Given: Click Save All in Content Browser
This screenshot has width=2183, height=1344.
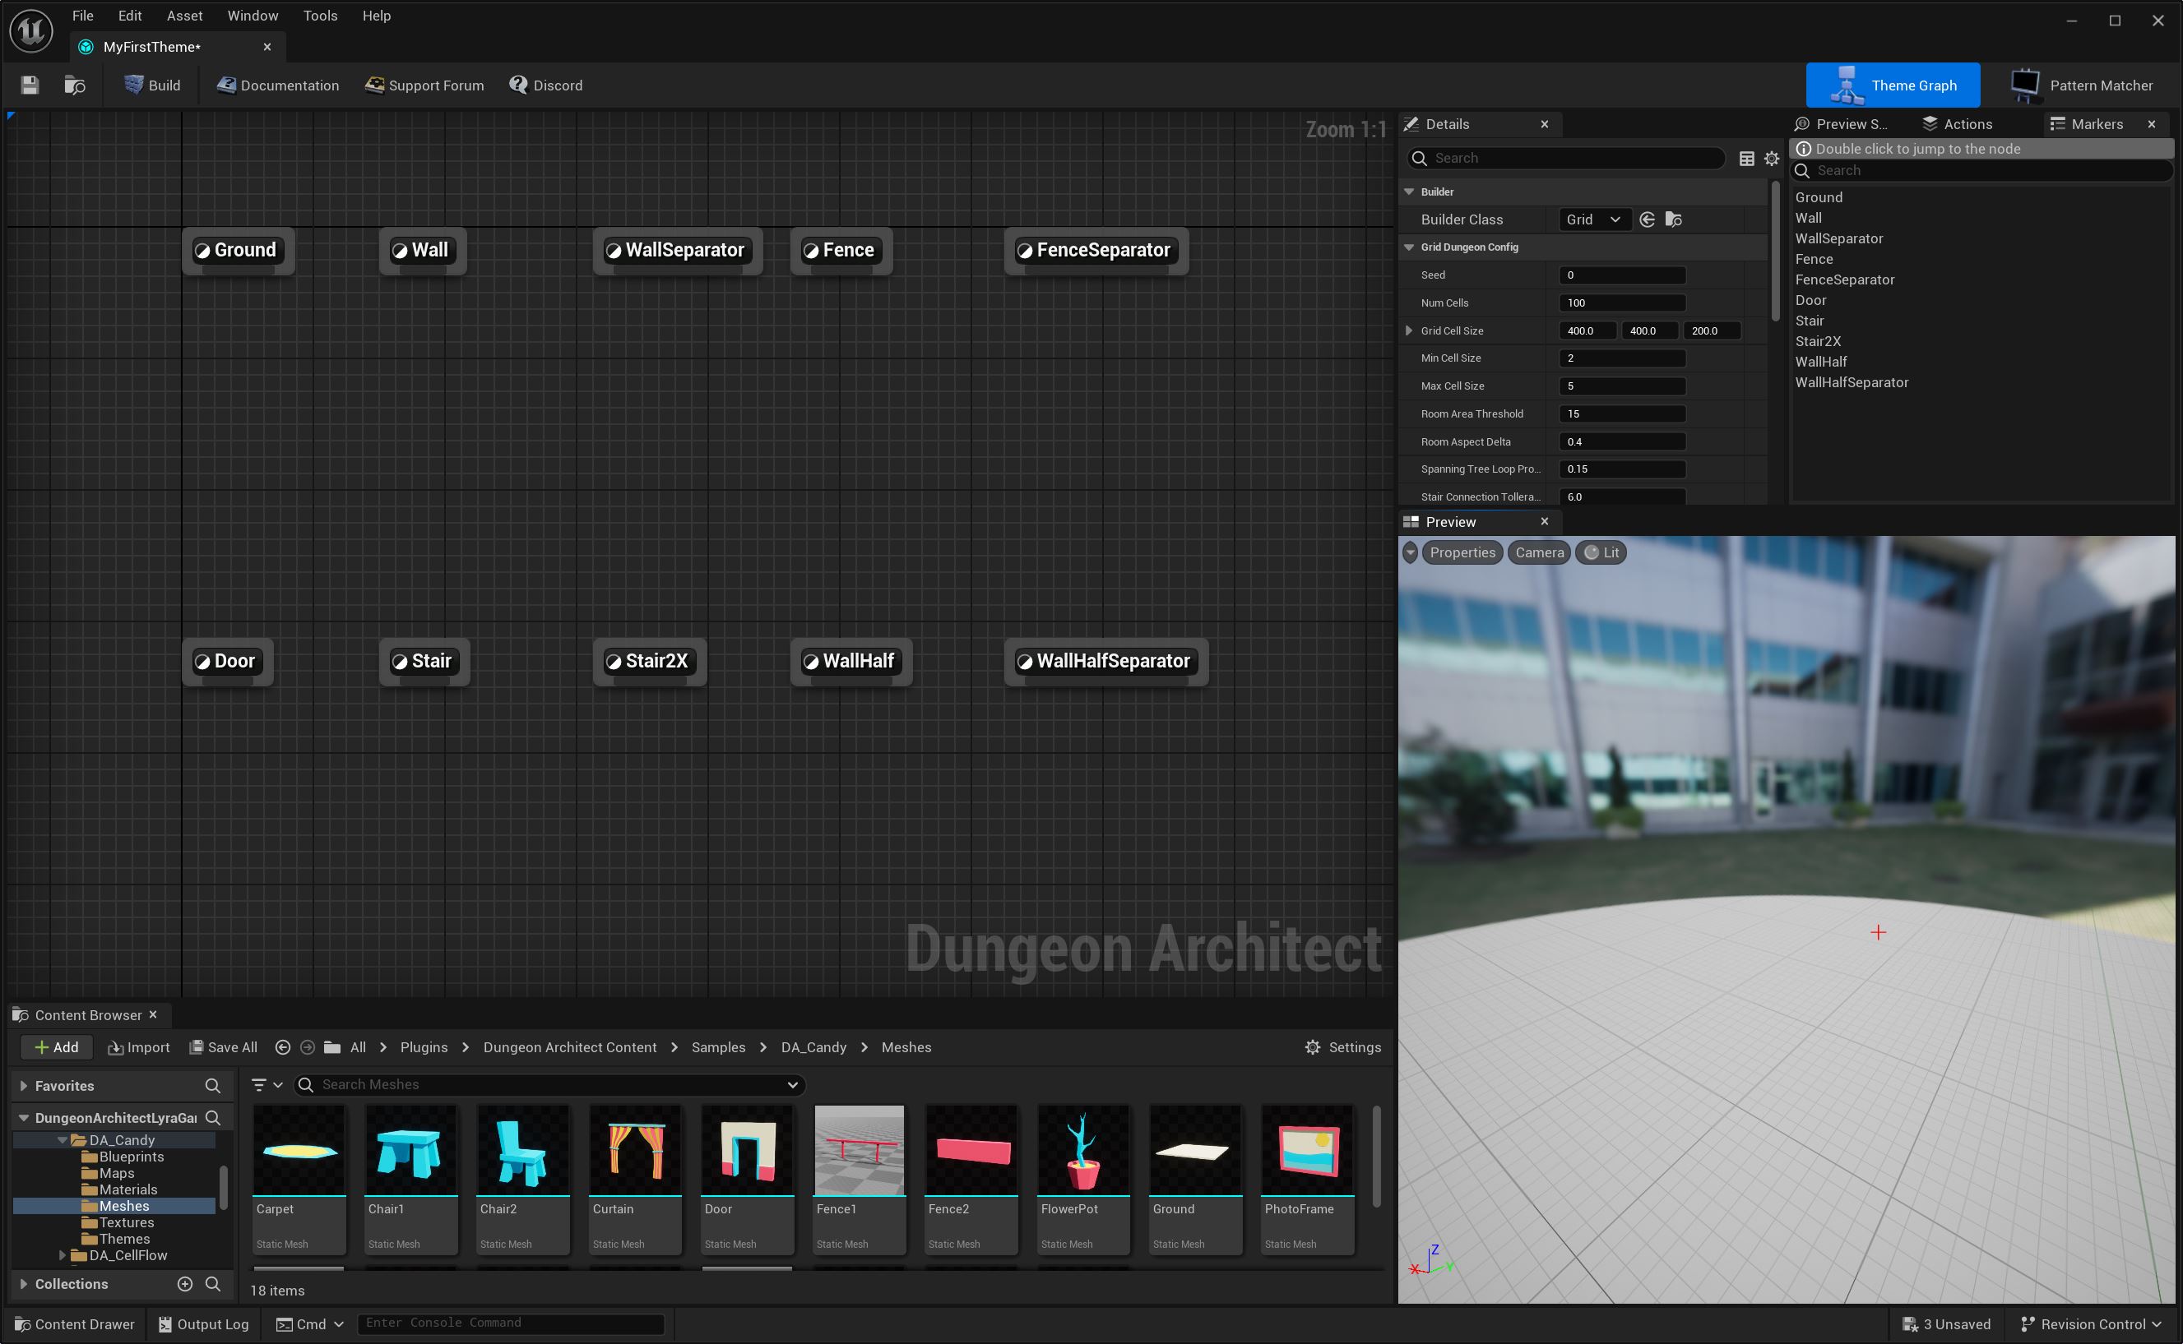Looking at the screenshot, I should (x=223, y=1048).
